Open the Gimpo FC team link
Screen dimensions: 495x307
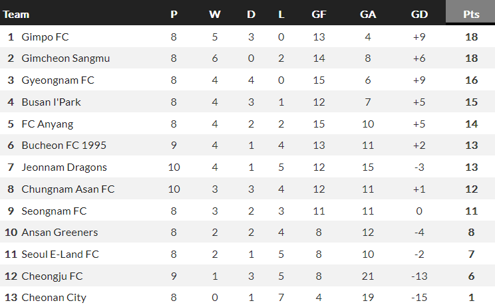click(45, 37)
